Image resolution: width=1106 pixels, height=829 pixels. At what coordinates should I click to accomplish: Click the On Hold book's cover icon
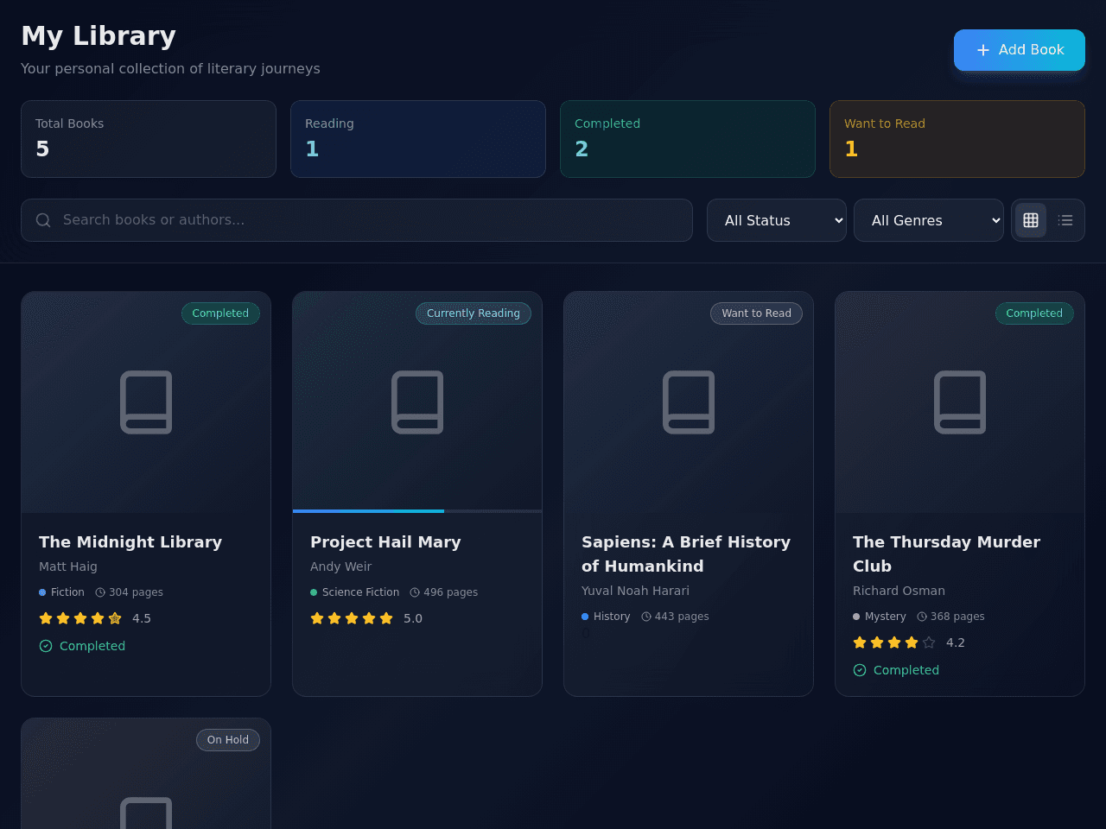click(x=146, y=813)
